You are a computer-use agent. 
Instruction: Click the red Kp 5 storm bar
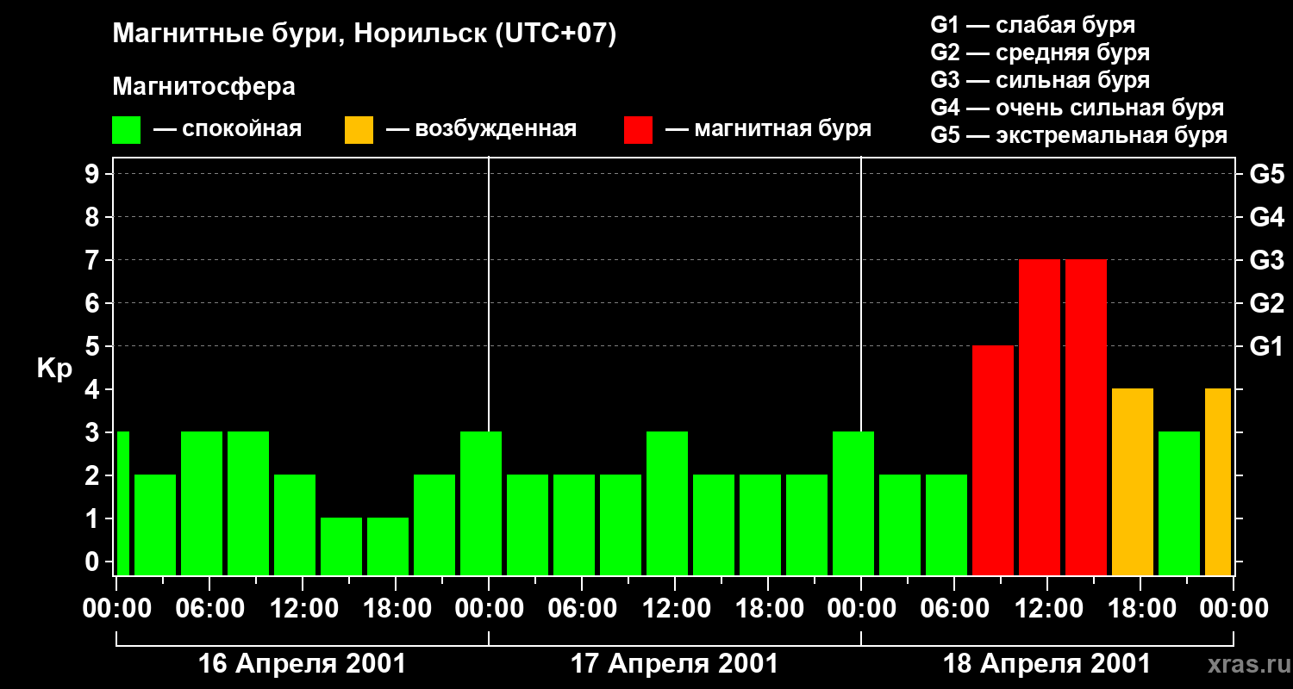coord(993,460)
